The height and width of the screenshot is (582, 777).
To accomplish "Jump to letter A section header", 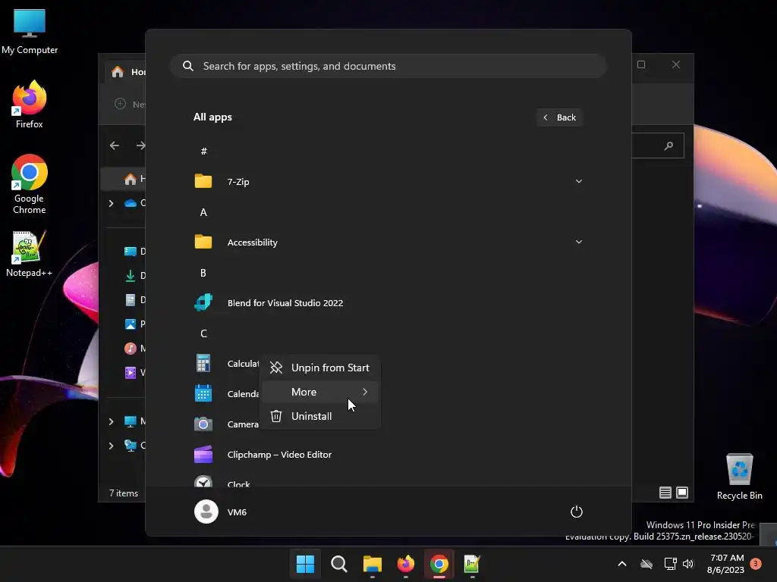I will pyautogui.click(x=203, y=212).
